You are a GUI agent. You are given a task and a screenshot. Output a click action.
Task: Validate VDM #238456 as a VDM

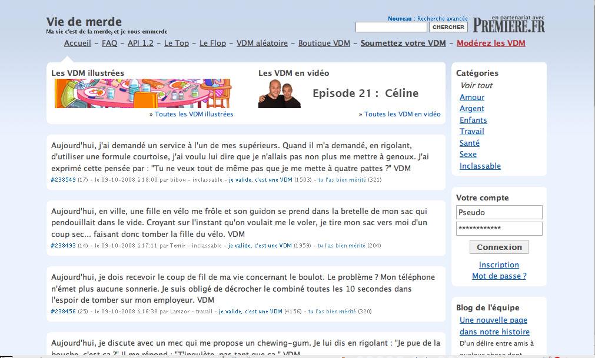point(251,312)
